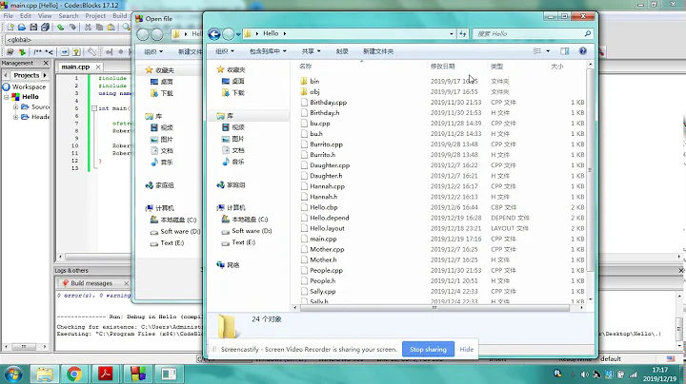Click the Copy icon in Code::Blocks toolbar
Viewport: 686px width, 384px height.
coord(99,27)
